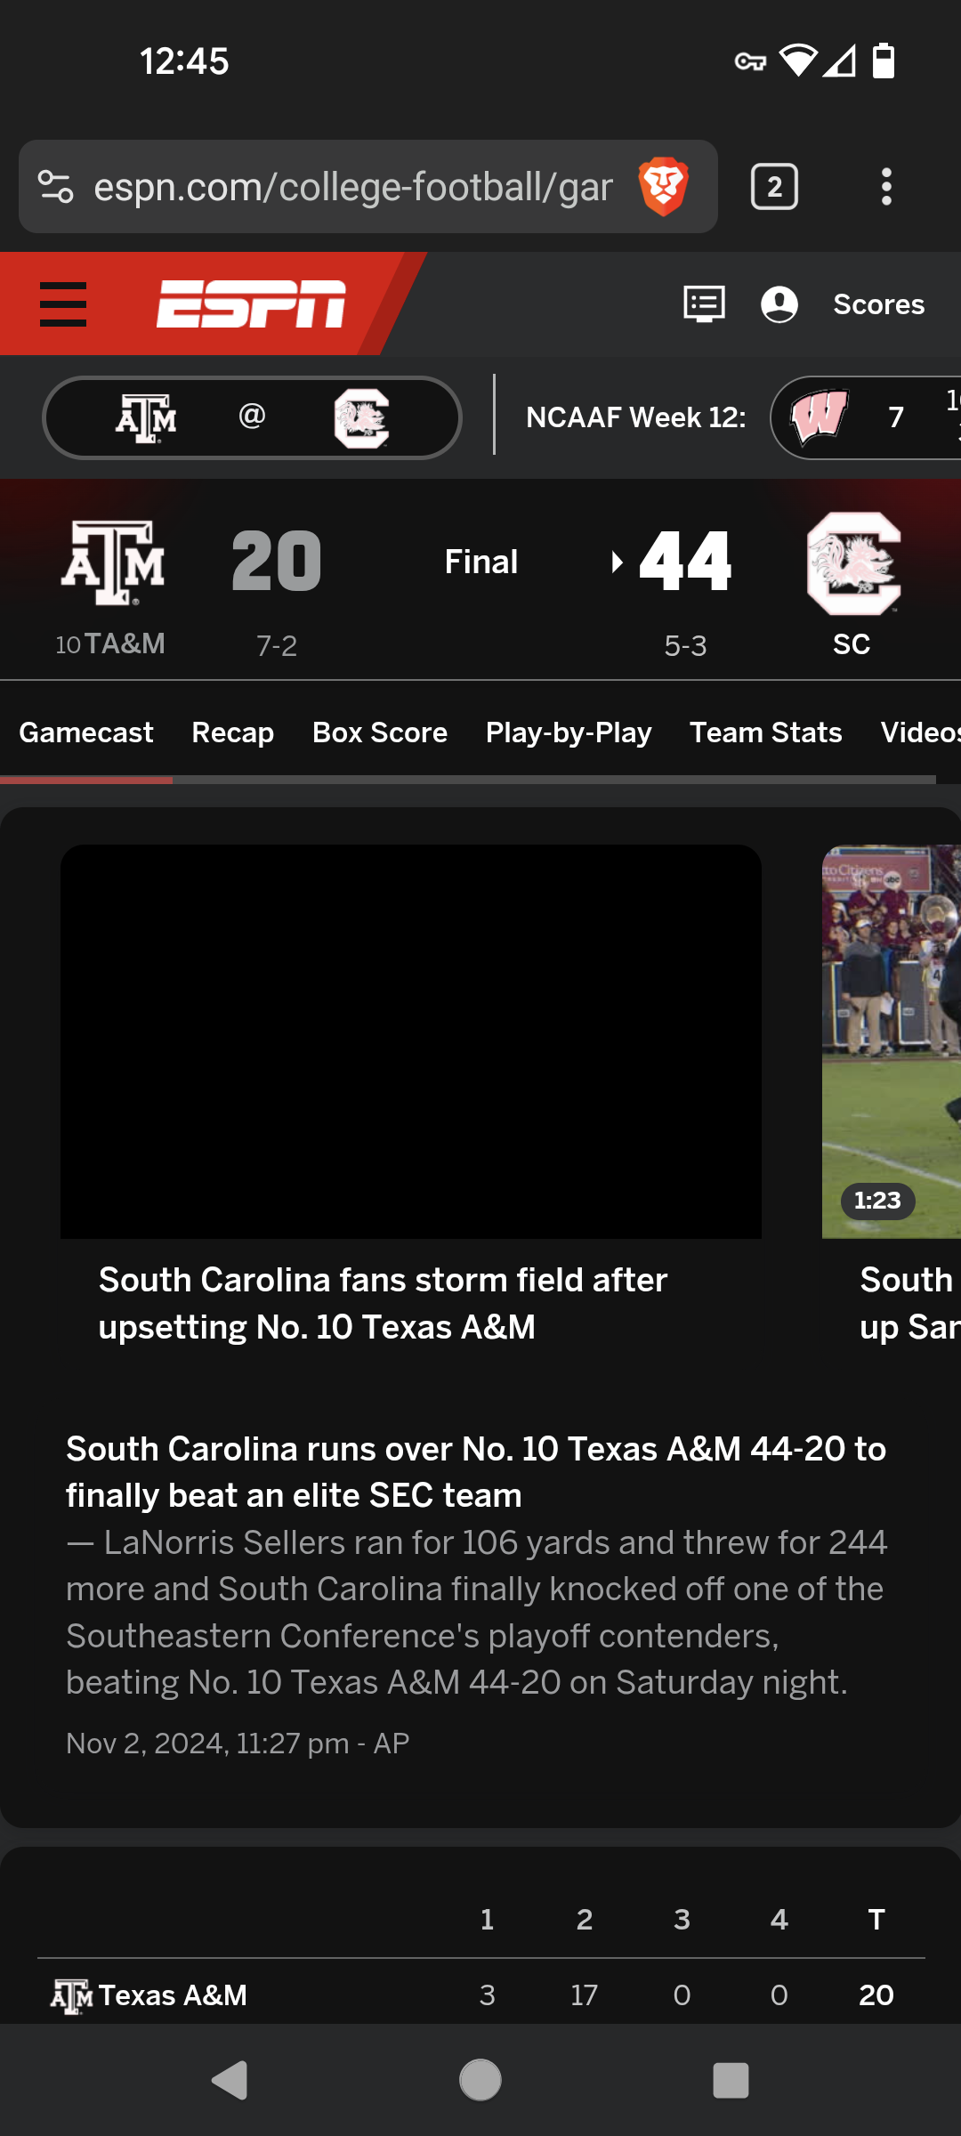The image size is (961, 2136).
Task: Switch to the Recap tab
Action: coord(232,732)
